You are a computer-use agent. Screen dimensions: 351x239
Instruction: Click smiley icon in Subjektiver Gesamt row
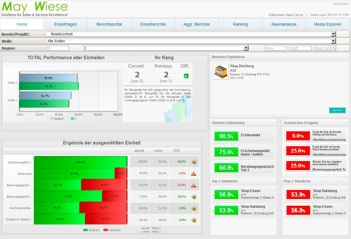coord(194,220)
